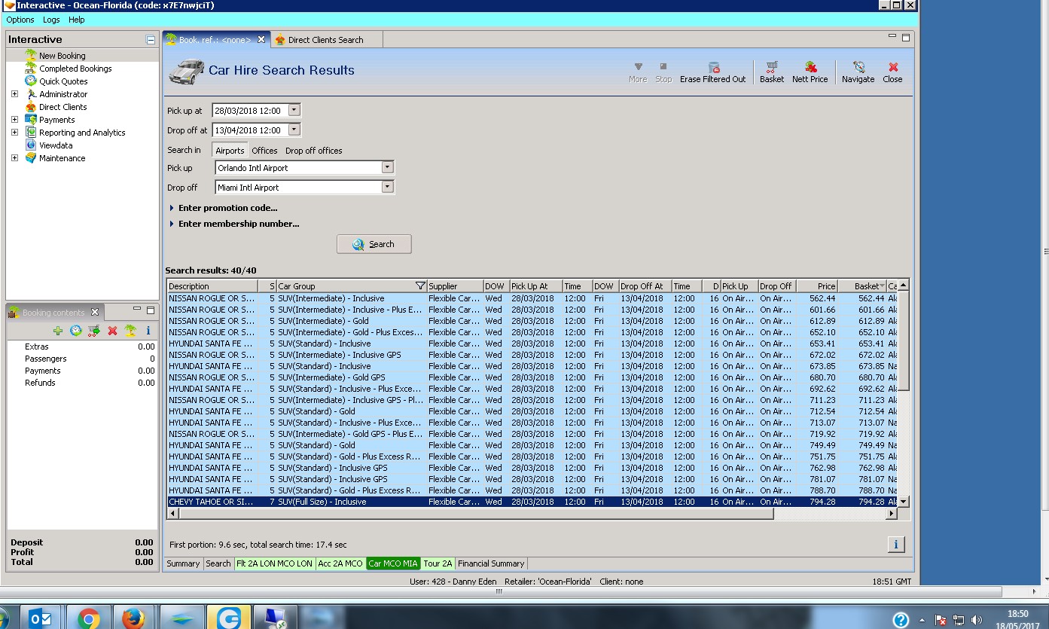Click the green plus icon in Booking contents
This screenshot has width=1049, height=629.
[x=58, y=331]
